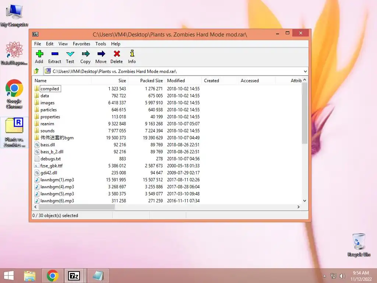Click the vertical scrollbar thumb
Image resolution: width=377 pixels, height=283 pixels.
coord(304,113)
